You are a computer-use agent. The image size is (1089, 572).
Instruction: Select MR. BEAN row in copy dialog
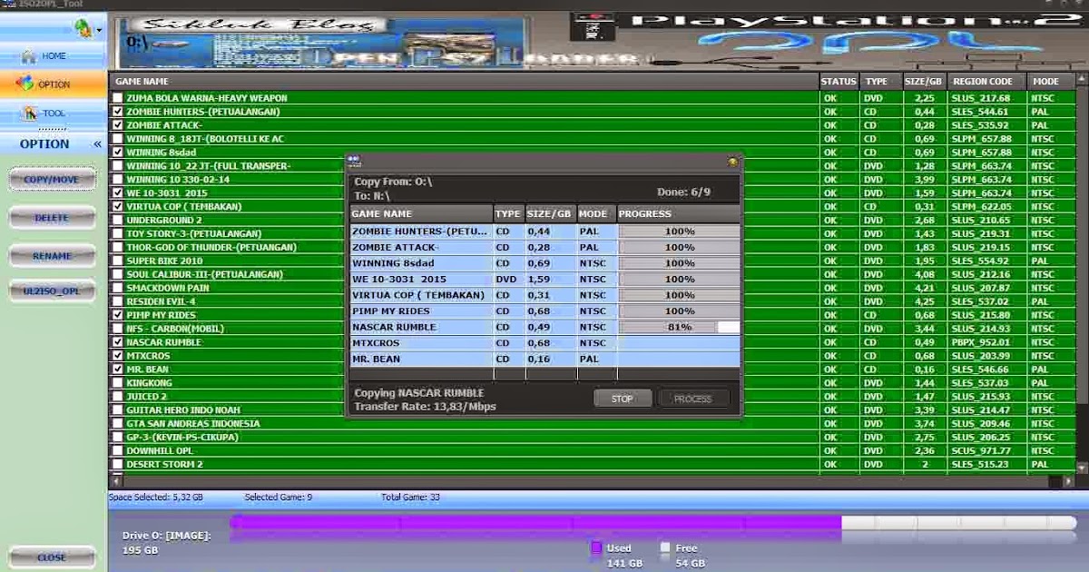coord(545,359)
